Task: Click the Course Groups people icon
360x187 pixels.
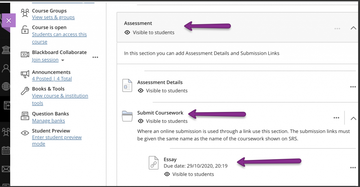Action: point(25,13)
